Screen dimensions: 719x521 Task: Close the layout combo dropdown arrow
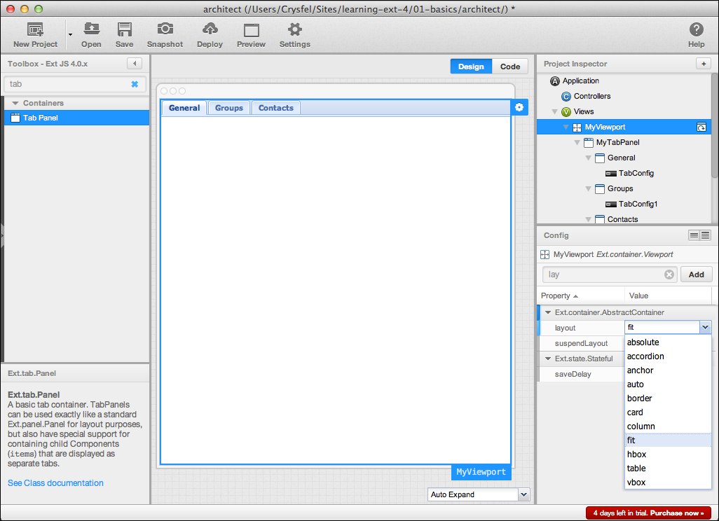[705, 327]
